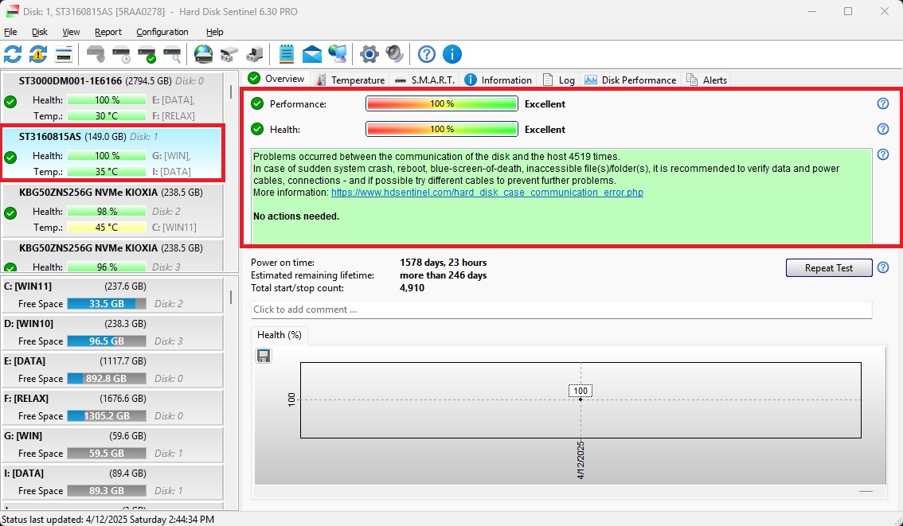Open configuration via the gear icon
Viewport: 903px width, 526px height.
tap(369, 54)
